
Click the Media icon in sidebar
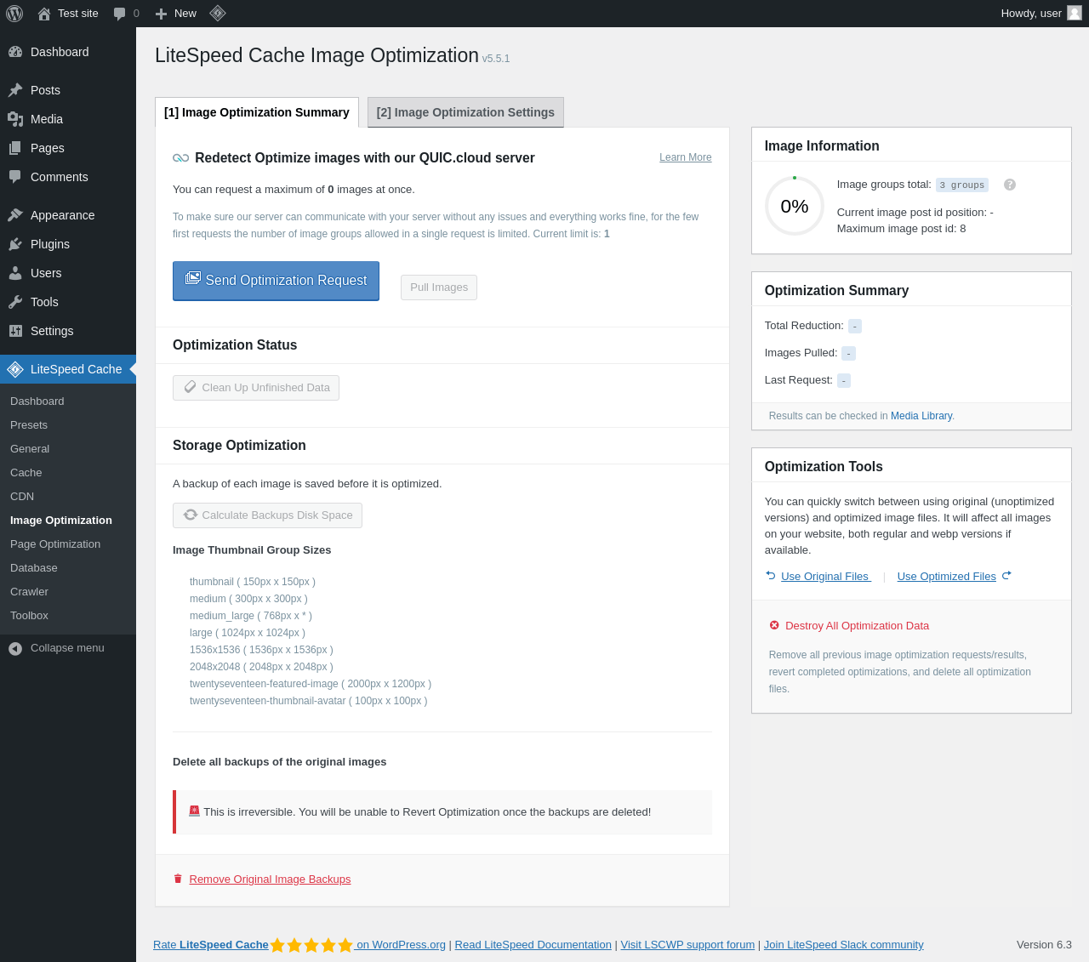15,119
